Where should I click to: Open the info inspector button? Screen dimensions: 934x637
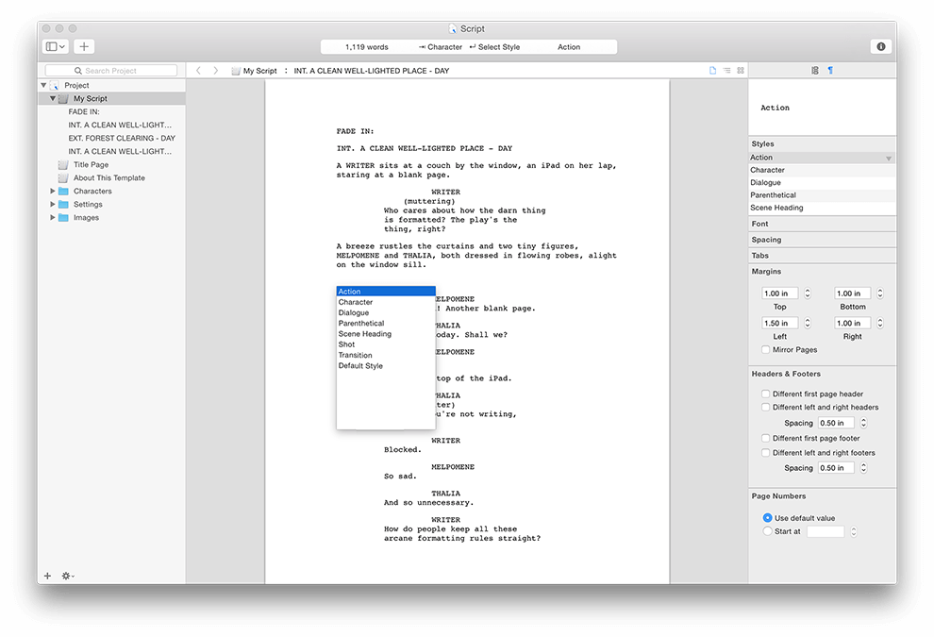(x=880, y=46)
